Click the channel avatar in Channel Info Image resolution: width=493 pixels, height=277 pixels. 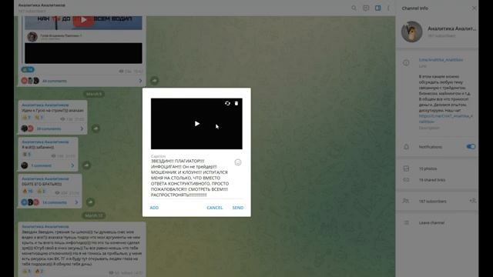tap(411, 32)
